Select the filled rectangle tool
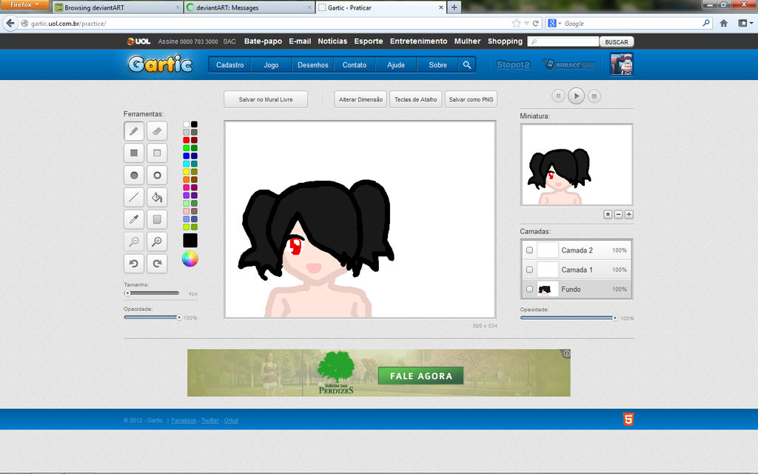 pos(134,153)
